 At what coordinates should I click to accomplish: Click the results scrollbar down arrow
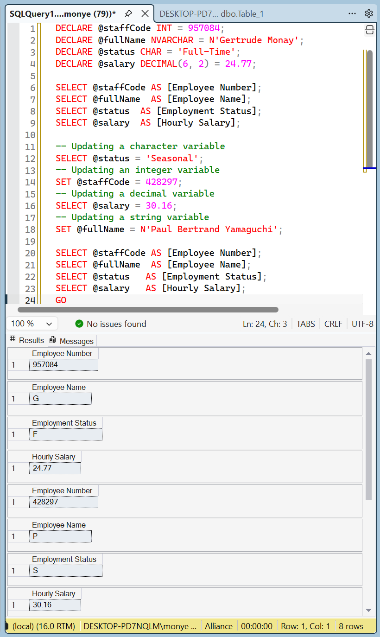pos(369,610)
